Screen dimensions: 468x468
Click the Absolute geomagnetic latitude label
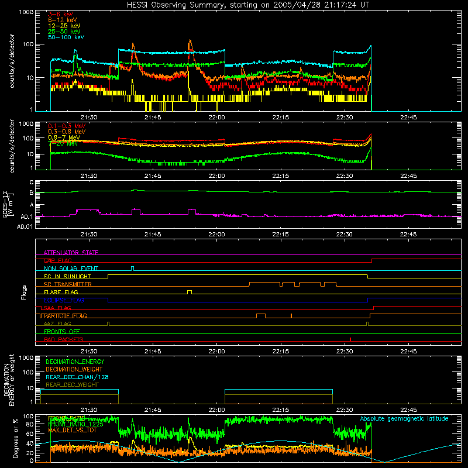[404, 418]
